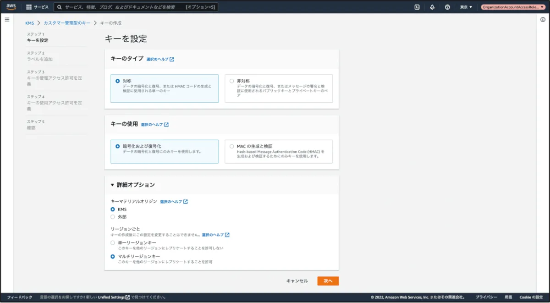Image resolution: width=550 pixels, height=303 pixels.
Task: Open the hamburger side navigation menu
Action: 7,20
